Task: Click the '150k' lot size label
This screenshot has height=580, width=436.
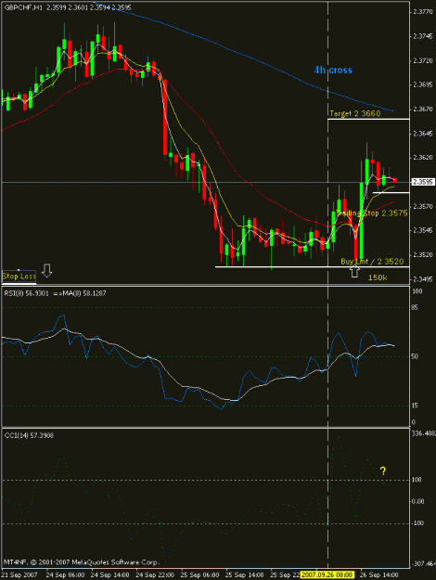Action: [x=378, y=277]
